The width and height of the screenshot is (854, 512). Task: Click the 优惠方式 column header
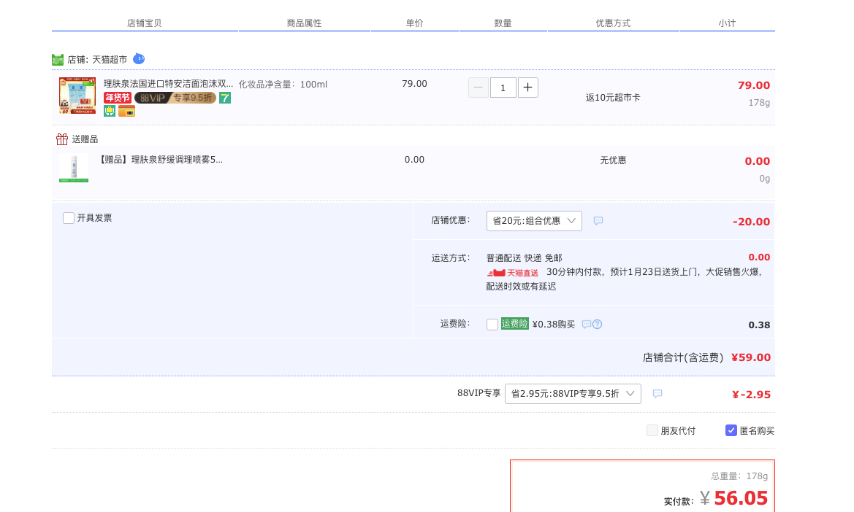613,23
